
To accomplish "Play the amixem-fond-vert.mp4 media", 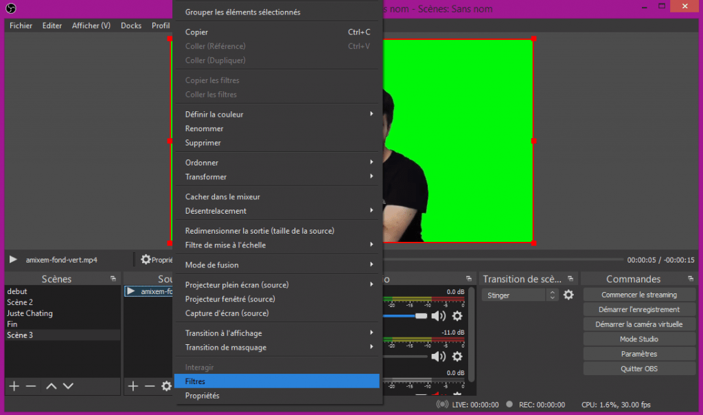I will click(13, 260).
